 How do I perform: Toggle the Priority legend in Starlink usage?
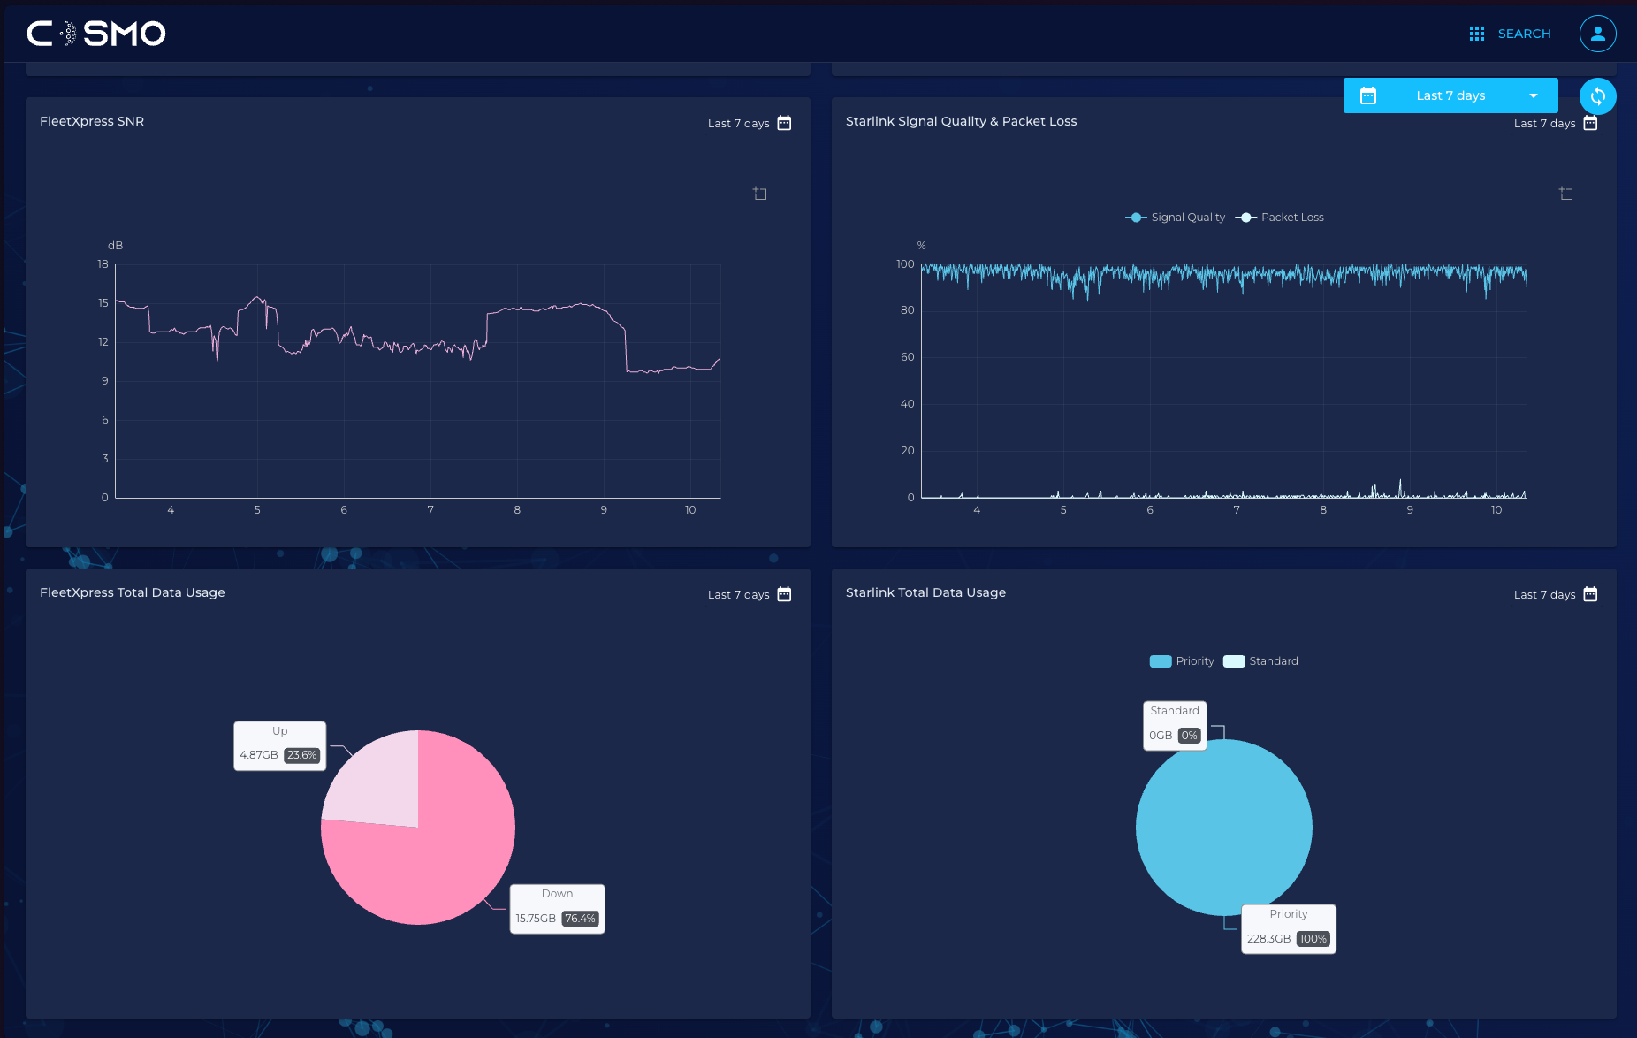(x=1182, y=661)
